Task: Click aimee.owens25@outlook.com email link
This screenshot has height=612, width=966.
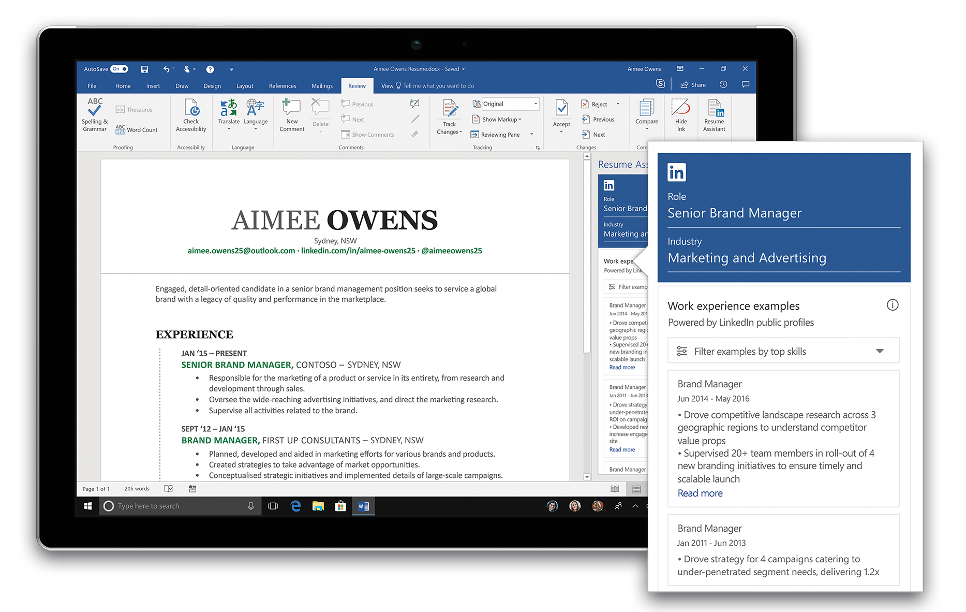Action: [x=241, y=251]
